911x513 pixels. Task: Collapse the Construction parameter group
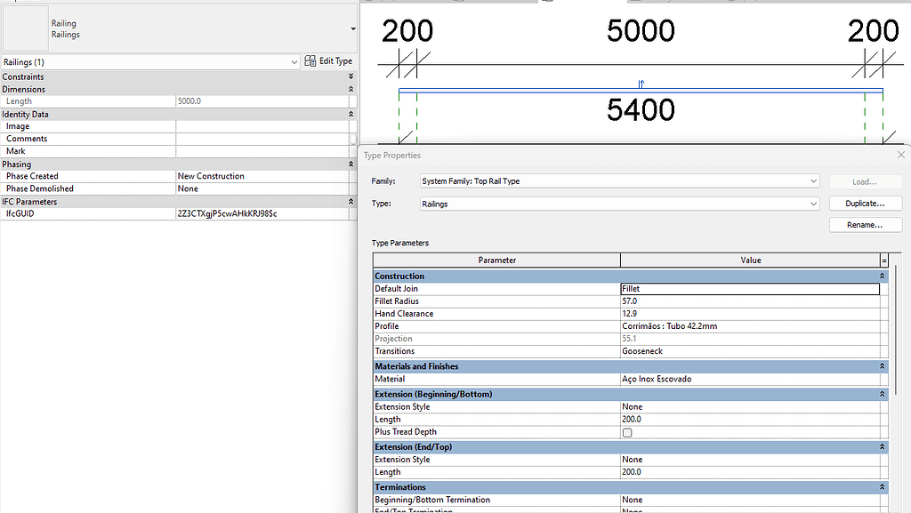click(x=881, y=276)
